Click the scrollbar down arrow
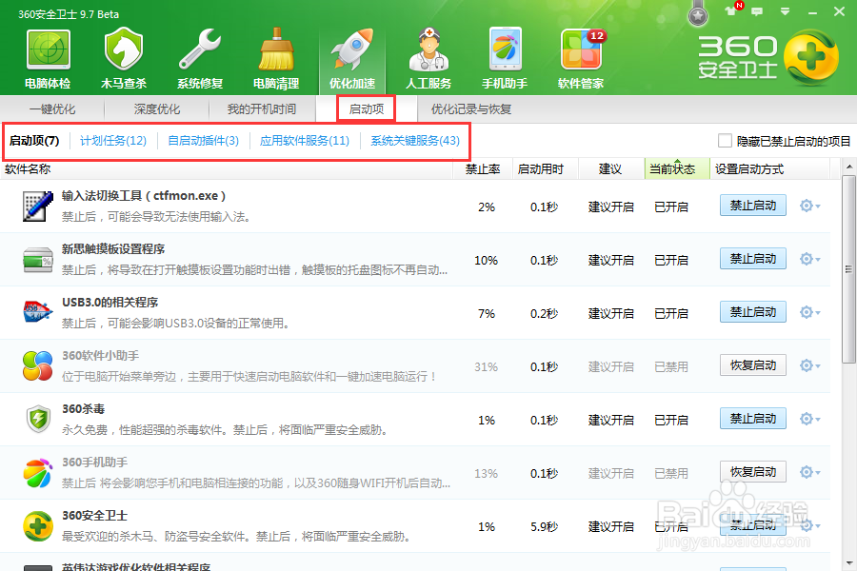857x571 pixels. [848, 562]
